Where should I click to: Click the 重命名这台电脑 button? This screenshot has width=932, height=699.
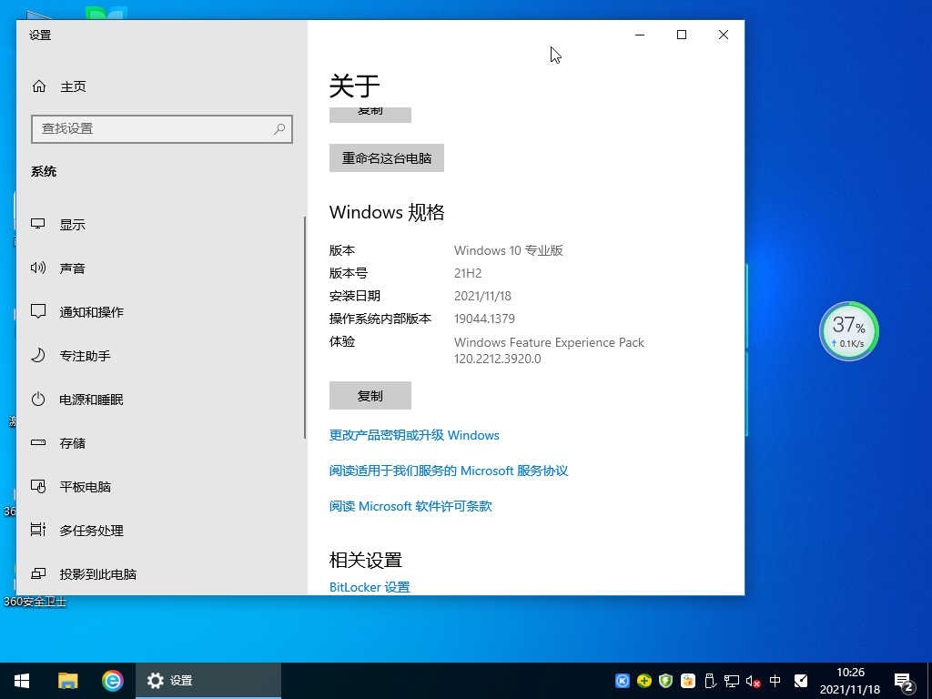pyautogui.click(x=386, y=157)
